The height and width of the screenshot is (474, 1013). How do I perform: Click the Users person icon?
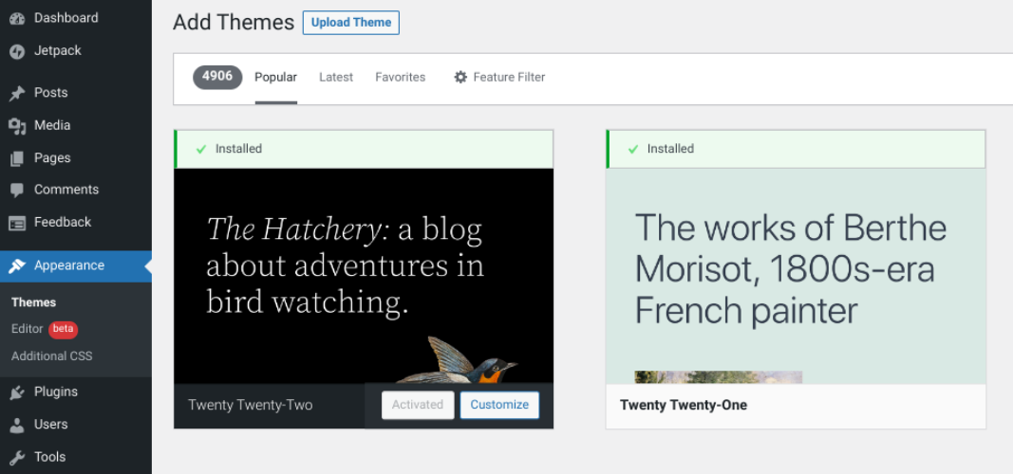coord(17,425)
